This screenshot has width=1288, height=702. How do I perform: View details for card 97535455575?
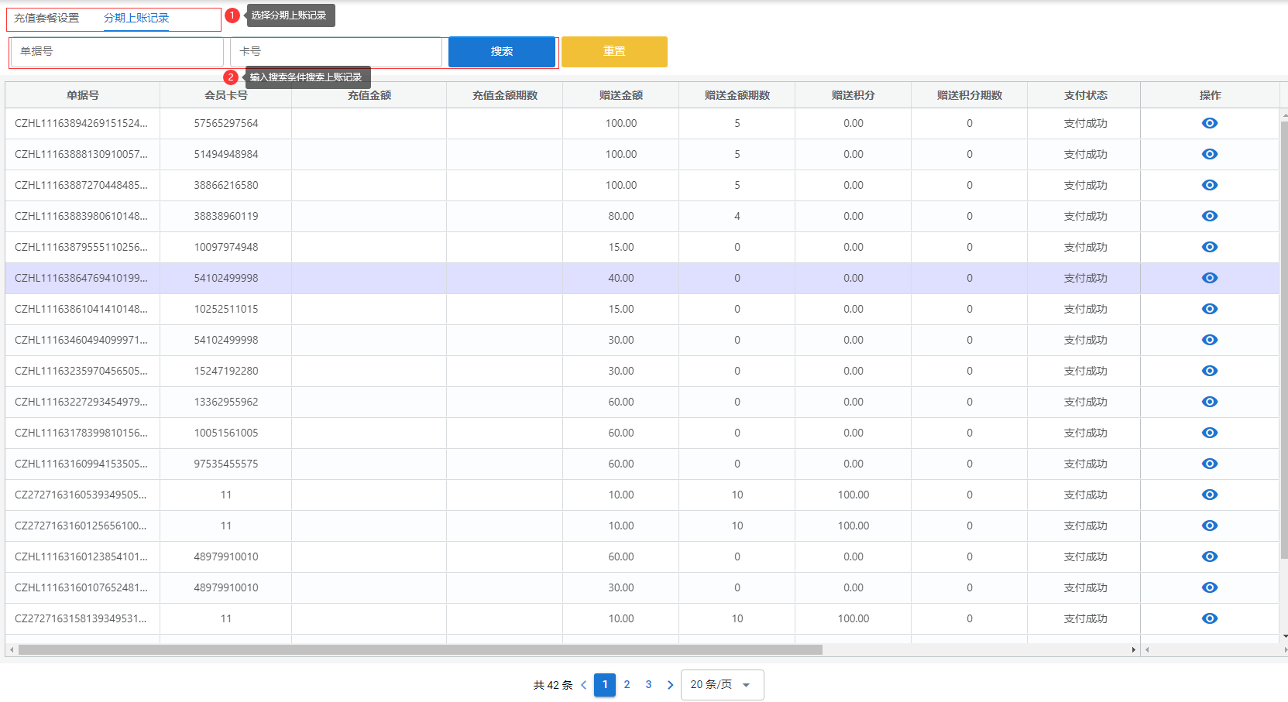click(1209, 464)
